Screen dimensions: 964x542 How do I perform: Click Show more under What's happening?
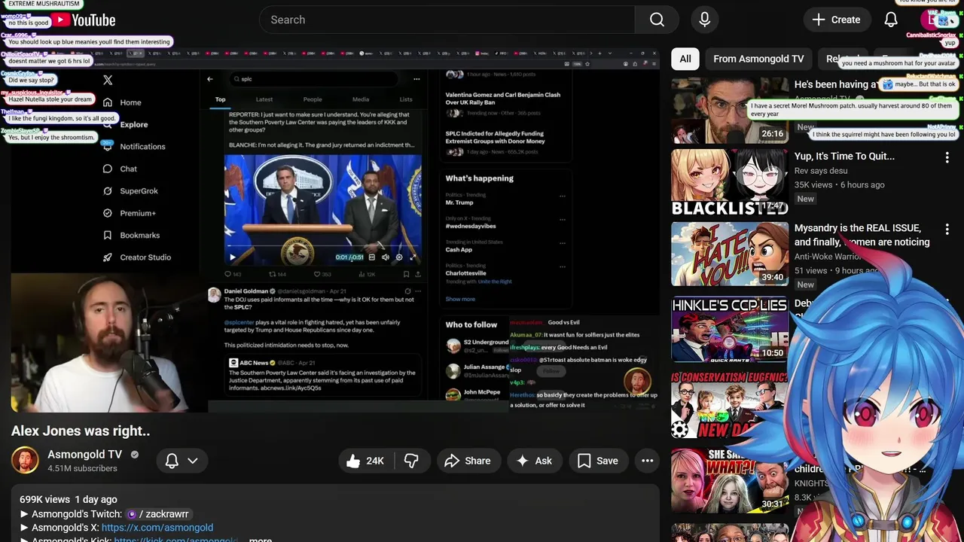tap(460, 299)
